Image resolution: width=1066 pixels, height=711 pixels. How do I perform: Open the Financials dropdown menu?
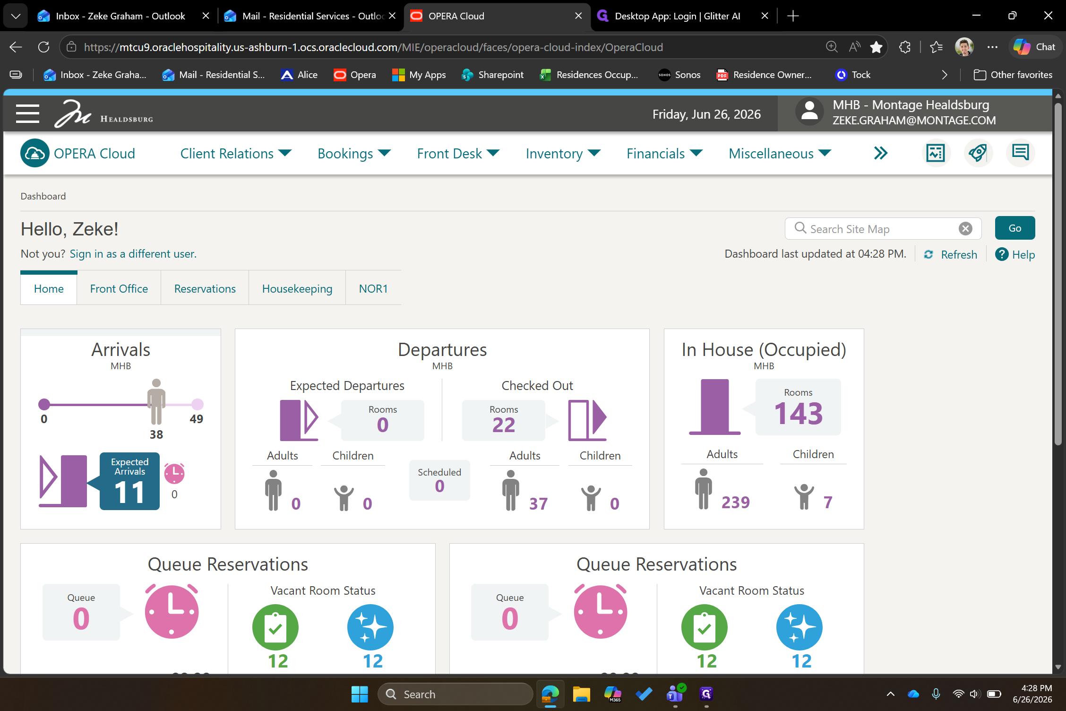664,154
